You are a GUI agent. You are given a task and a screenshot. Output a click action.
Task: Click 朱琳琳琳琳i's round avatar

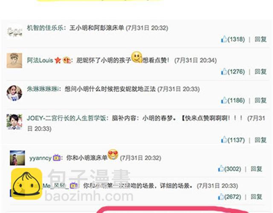coord(14,93)
